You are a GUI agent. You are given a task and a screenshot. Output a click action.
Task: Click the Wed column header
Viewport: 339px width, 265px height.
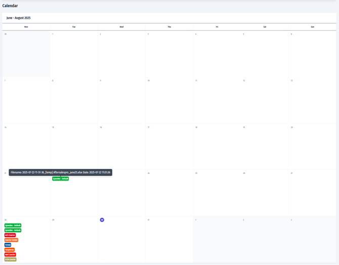click(121, 27)
